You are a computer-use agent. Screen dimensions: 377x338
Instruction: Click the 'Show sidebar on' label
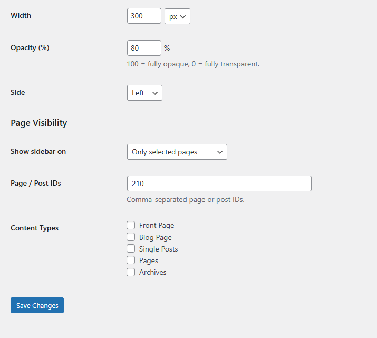coord(38,151)
